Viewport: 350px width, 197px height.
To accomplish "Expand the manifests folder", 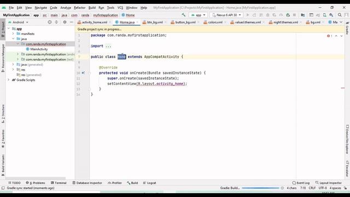I will pyautogui.click(x=13, y=34).
